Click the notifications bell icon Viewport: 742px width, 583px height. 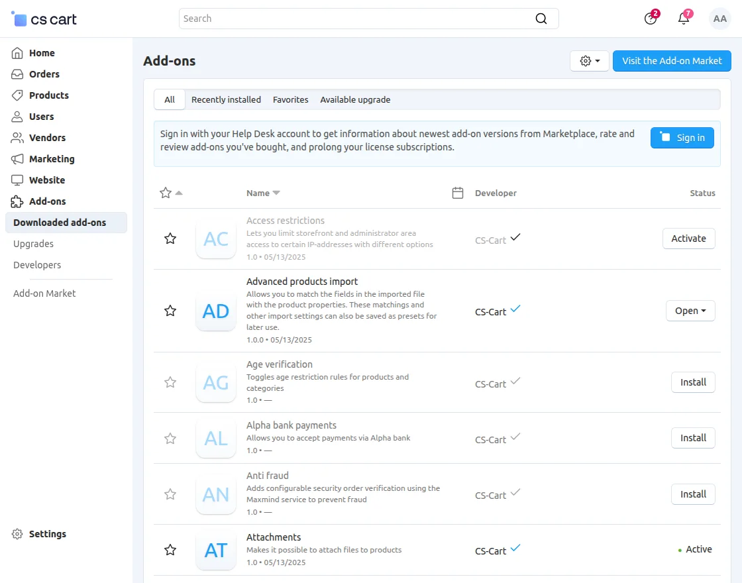684,19
